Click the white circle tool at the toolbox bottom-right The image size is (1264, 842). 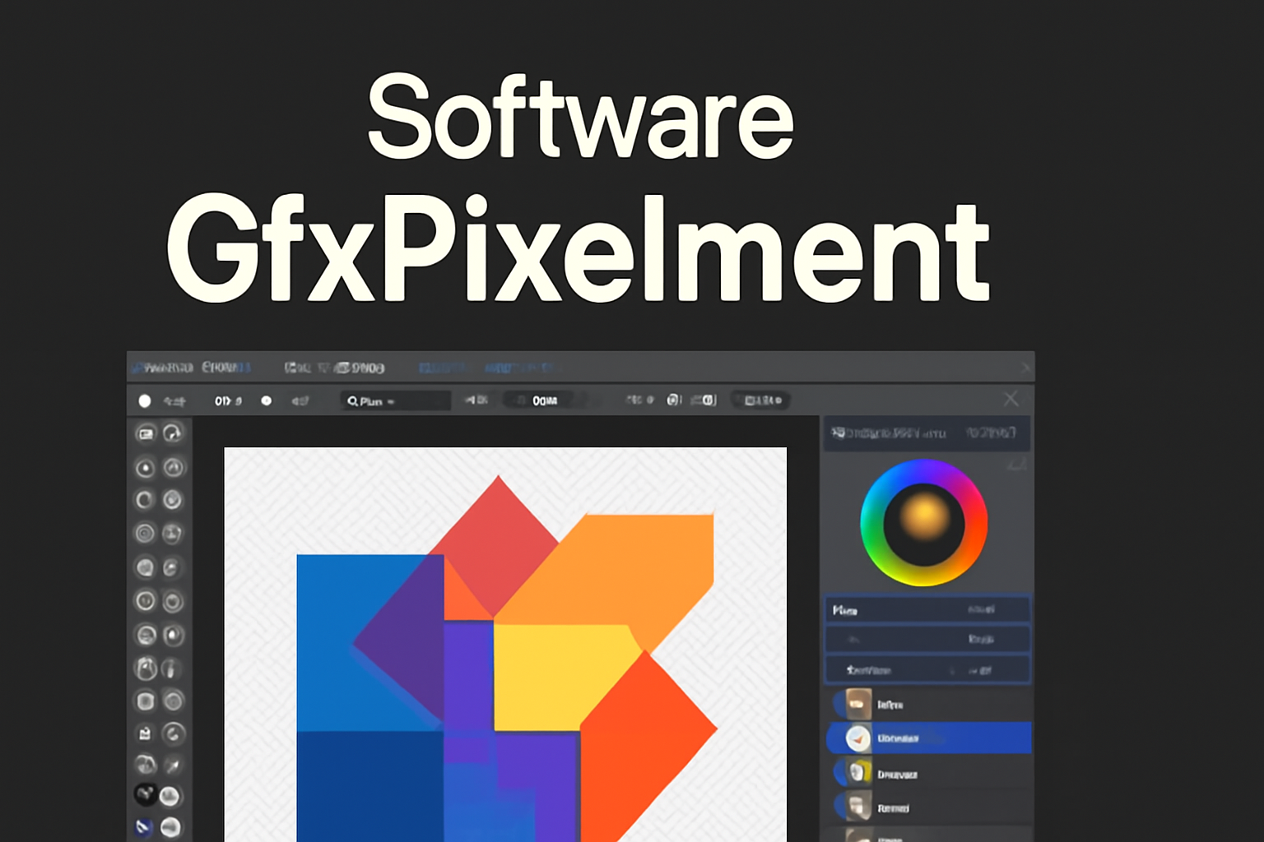171,826
